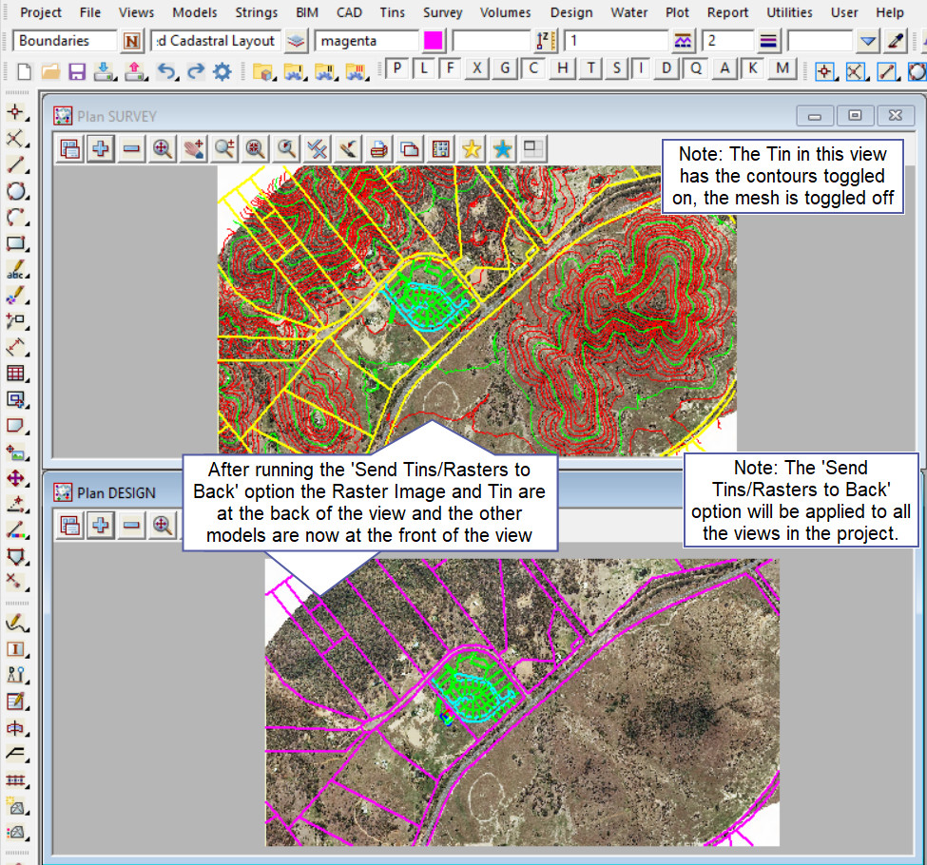Click the Boundaries name input field

(x=65, y=41)
